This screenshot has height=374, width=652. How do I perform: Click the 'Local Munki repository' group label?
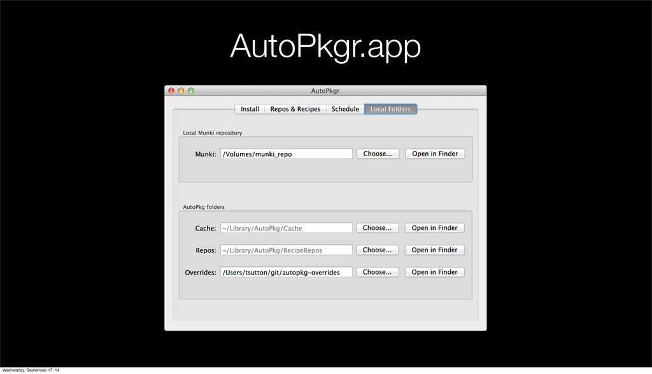click(213, 133)
